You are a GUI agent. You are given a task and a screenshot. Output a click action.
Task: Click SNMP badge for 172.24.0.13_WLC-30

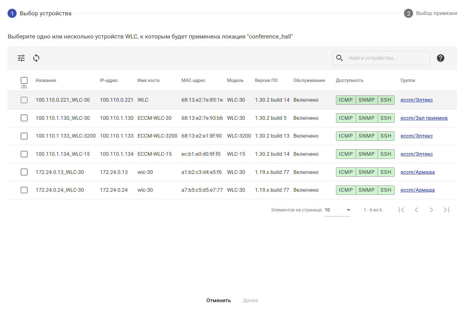click(x=367, y=172)
